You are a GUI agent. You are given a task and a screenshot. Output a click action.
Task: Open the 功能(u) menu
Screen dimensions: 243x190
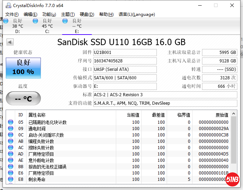click(49, 14)
